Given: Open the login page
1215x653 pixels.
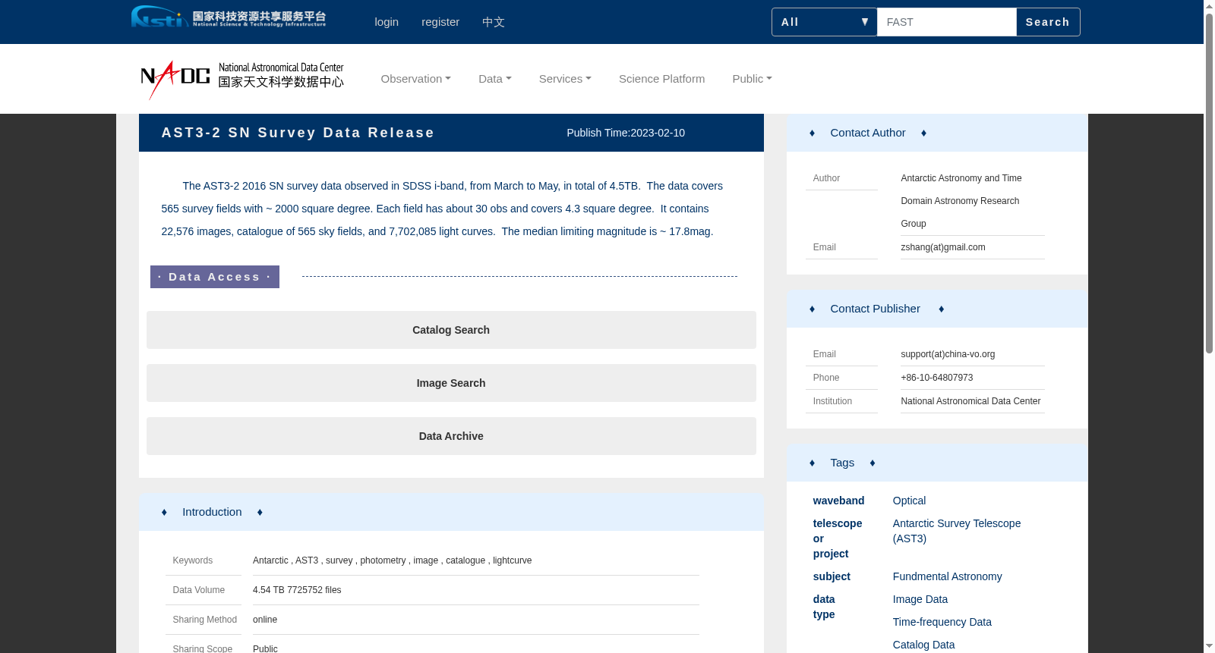Looking at the screenshot, I should click(387, 22).
